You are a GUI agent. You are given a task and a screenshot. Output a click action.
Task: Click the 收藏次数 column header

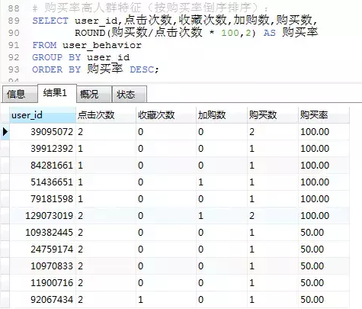click(x=166, y=115)
